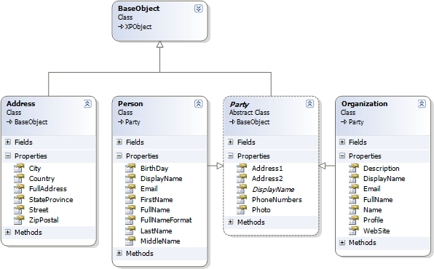
Task: Collapse the Party abstract class chevron
Action: tap(309, 104)
